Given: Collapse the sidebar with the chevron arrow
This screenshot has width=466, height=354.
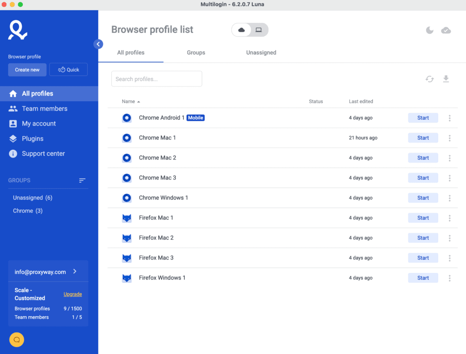Looking at the screenshot, I should (98, 44).
